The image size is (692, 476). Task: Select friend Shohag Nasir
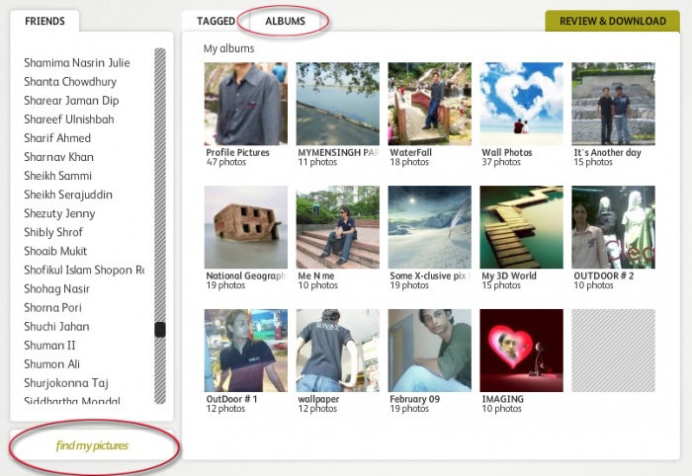pyautogui.click(x=56, y=289)
